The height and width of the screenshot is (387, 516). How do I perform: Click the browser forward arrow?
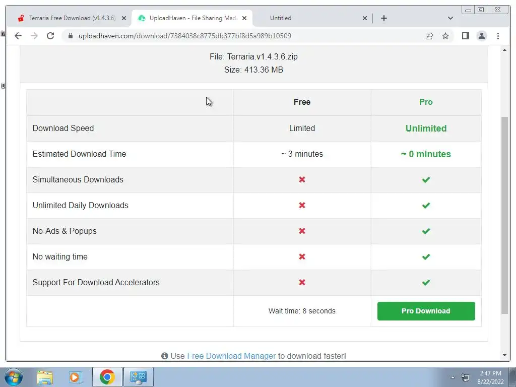click(x=34, y=36)
